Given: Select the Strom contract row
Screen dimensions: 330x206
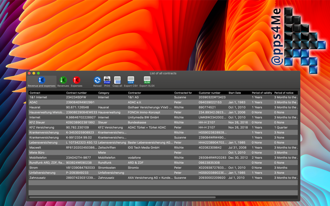Looking at the screenshot, I should 163,168.
